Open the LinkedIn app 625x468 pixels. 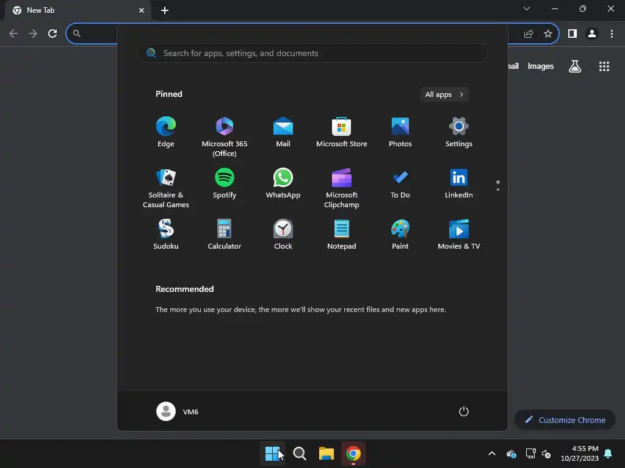459,183
